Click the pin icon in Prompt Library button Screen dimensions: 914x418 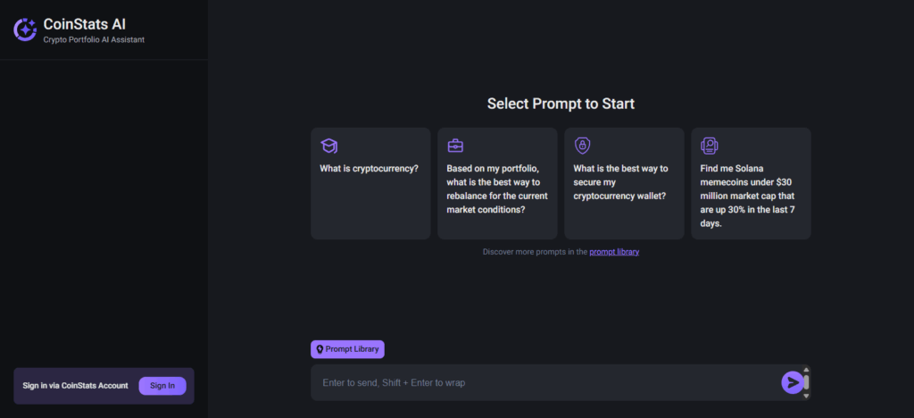pyautogui.click(x=320, y=349)
